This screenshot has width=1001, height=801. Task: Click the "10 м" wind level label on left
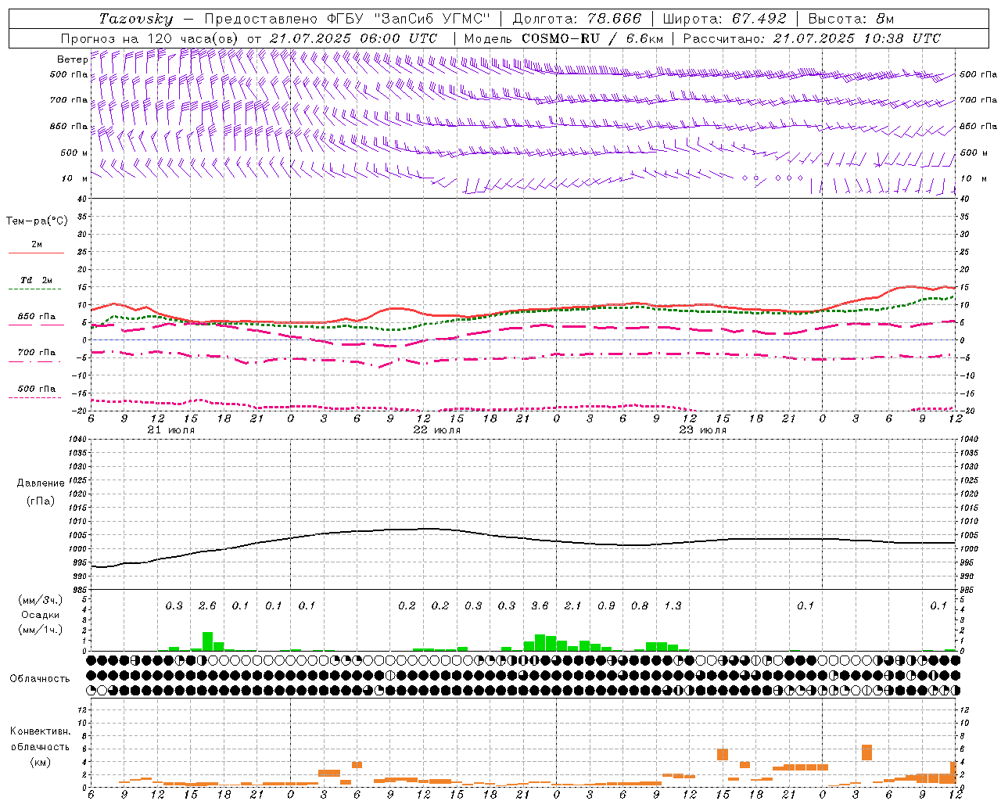(x=74, y=178)
